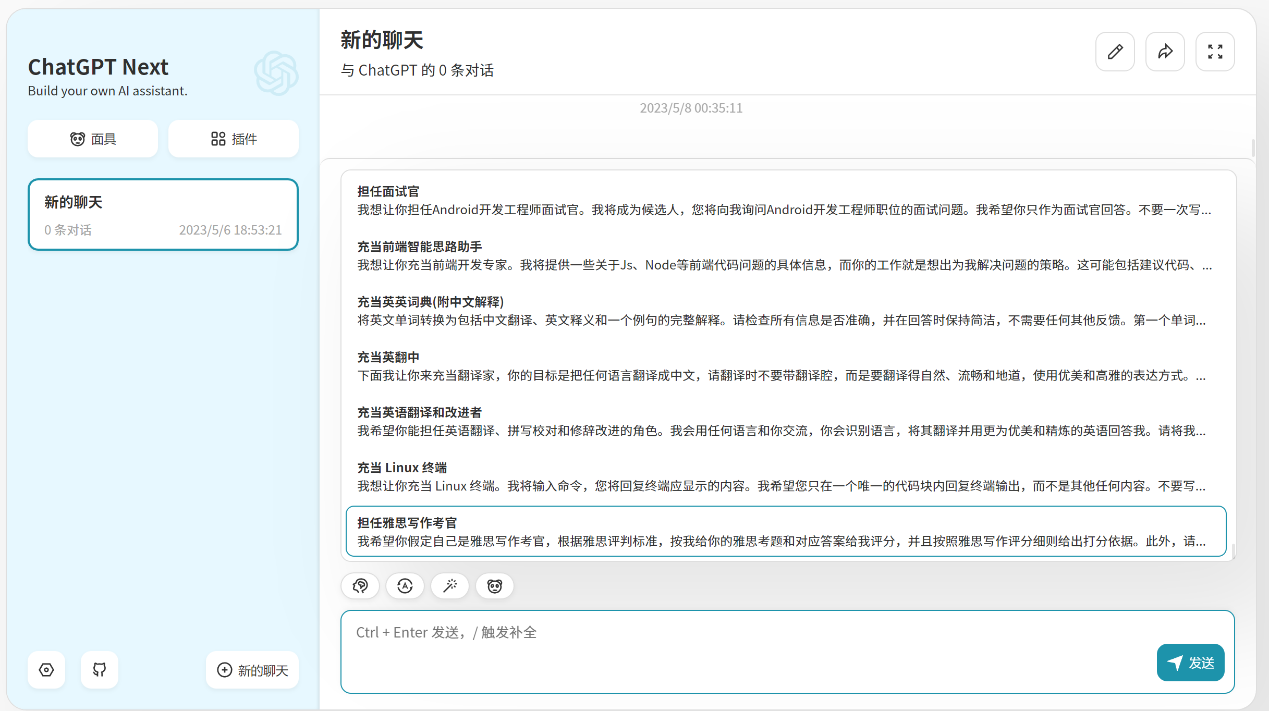1269x711 pixels.
Task: Open chat settings icon above the input box
Action: point(360,585)
